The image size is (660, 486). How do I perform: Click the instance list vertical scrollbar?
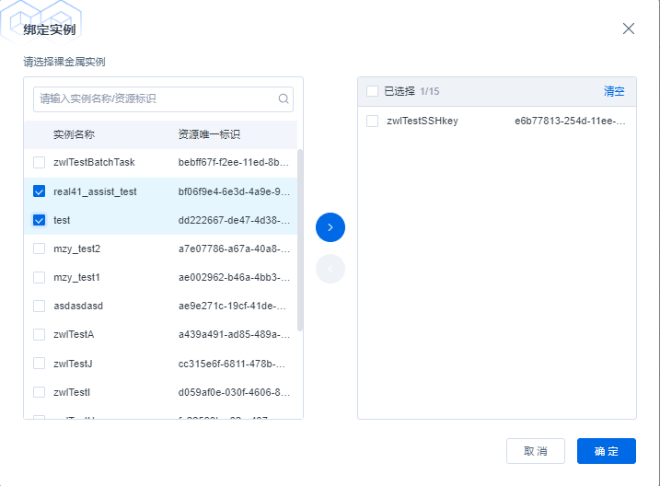coord(300,239)
